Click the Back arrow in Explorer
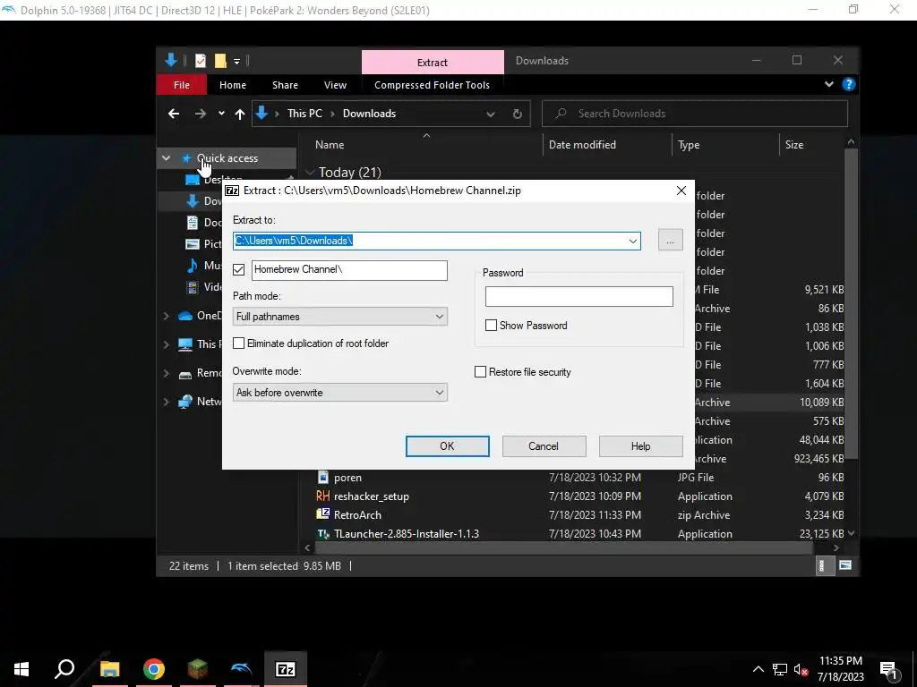917x687 pixels. pos(174,114)
